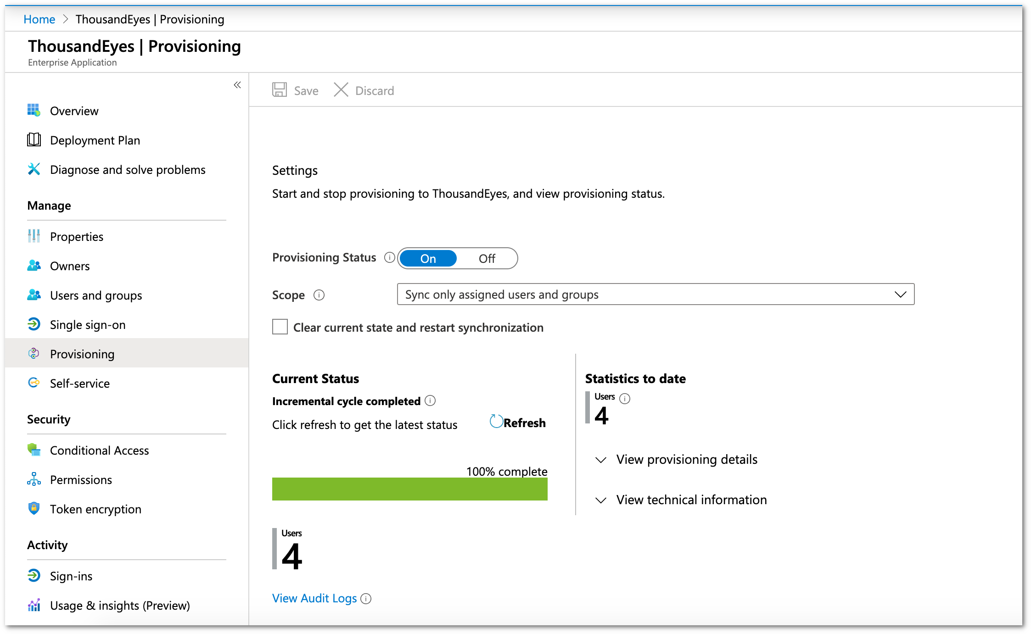Click the Home breadcrumb link
The height and width of the screenshot is (634, 1031).
(x=39, y=19)
